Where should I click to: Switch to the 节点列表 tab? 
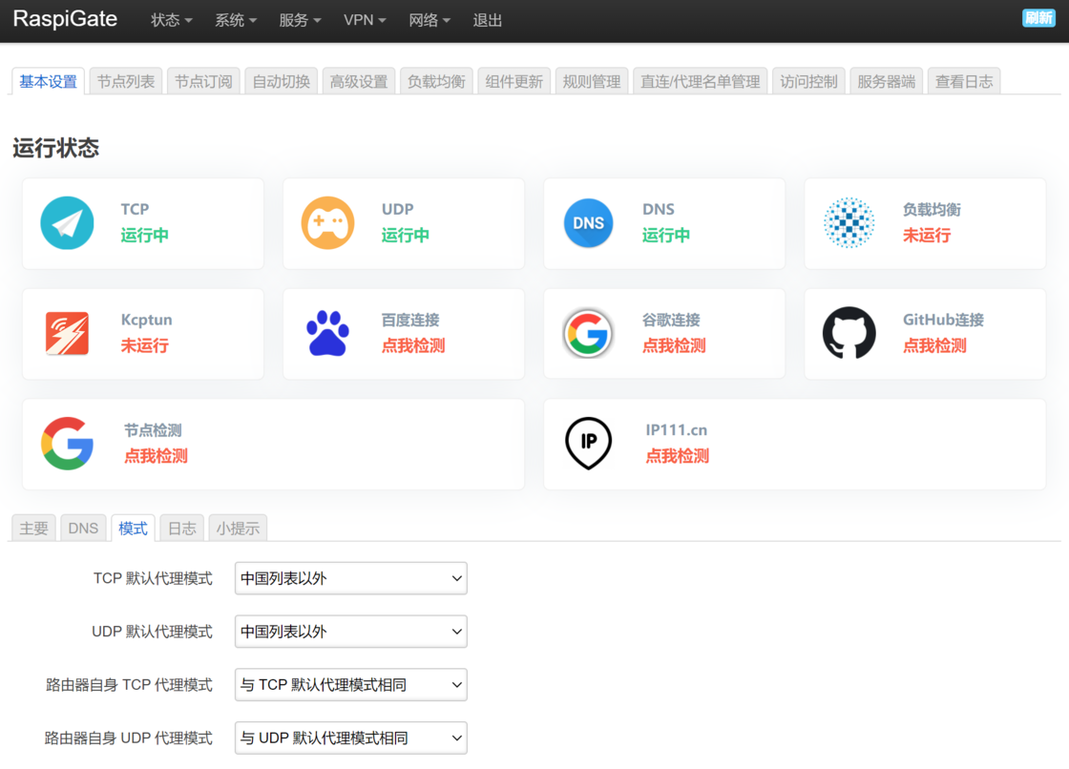(x=125, y=82)
